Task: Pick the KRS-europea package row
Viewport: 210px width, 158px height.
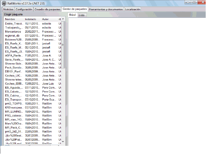Action: coord(14,107)
